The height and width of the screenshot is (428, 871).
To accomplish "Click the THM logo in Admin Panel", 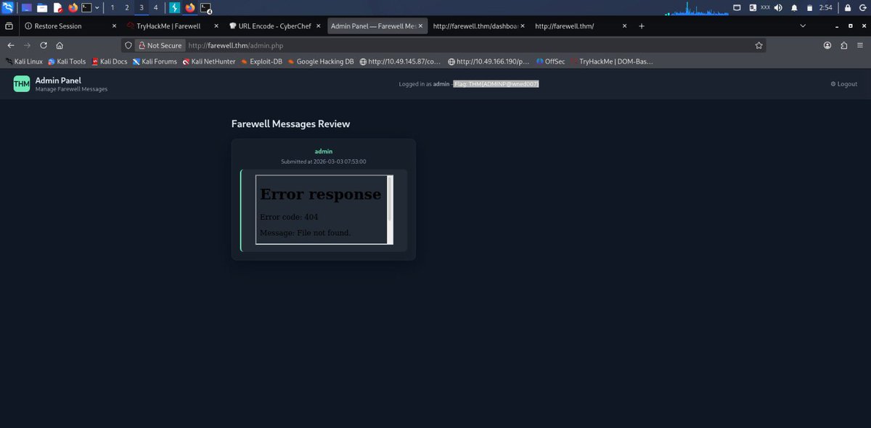I will 22,84.
